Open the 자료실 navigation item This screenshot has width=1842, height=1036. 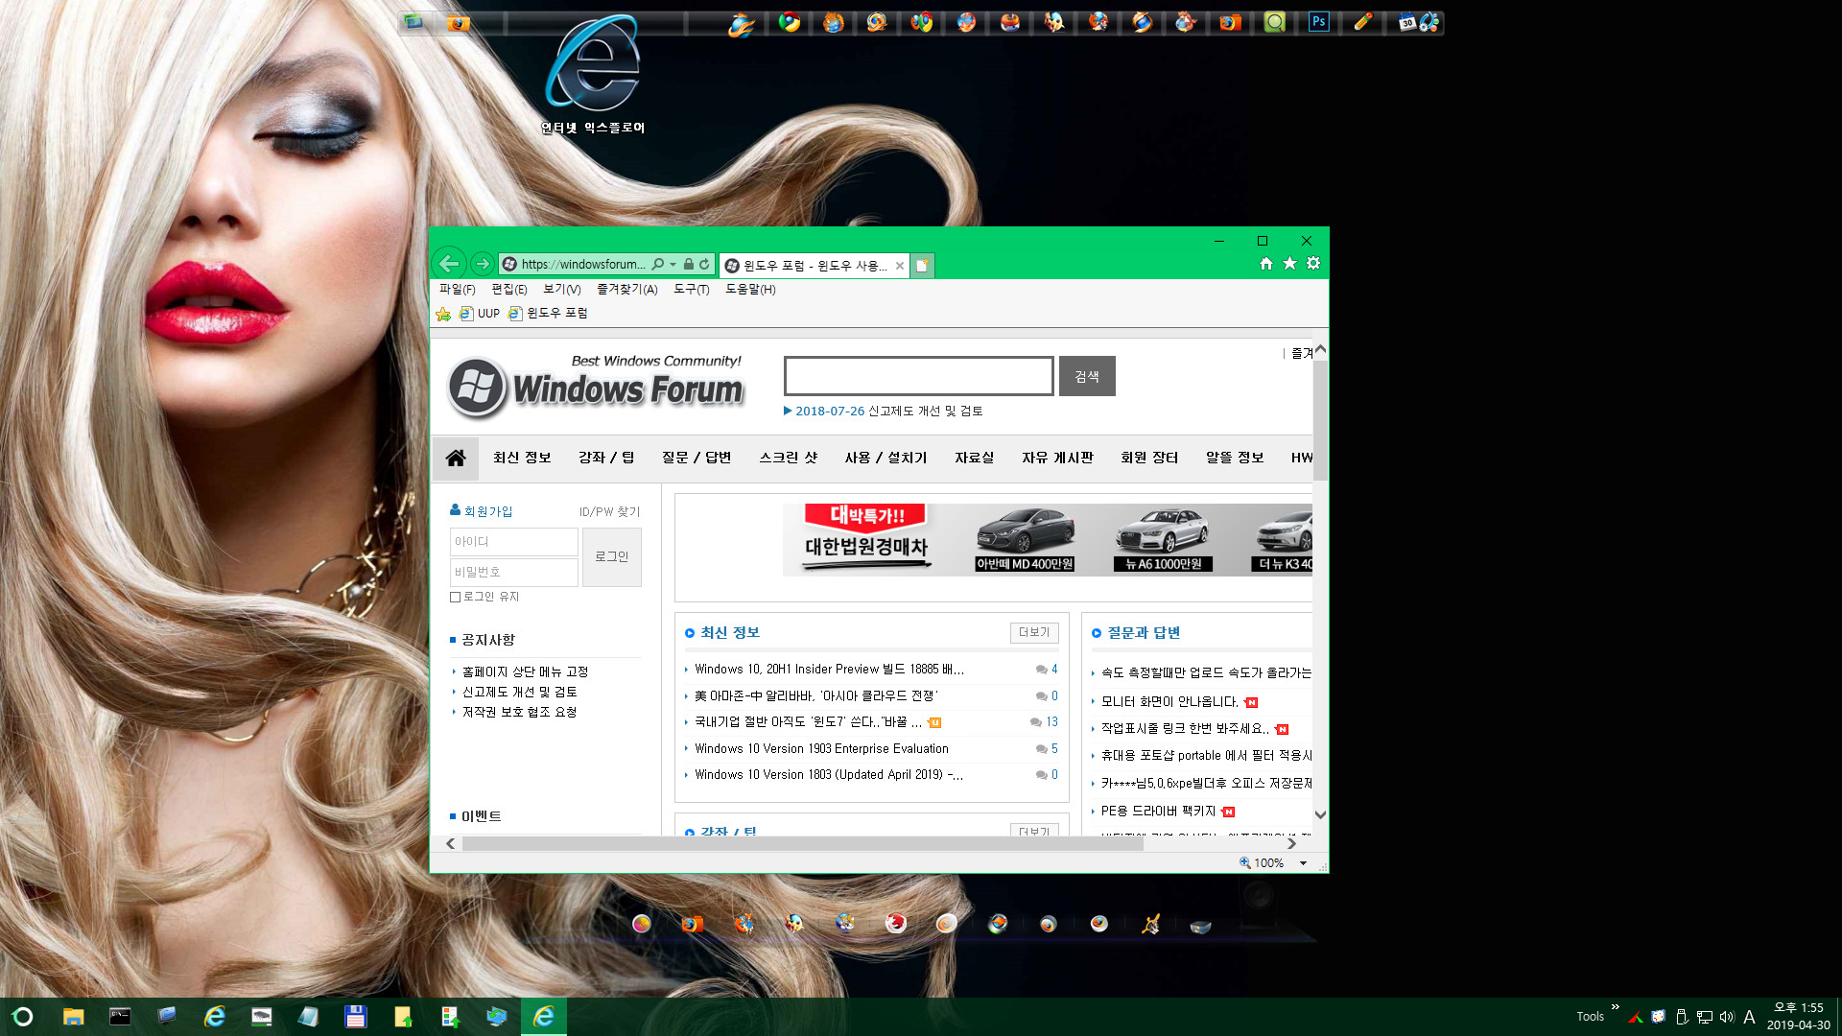974,458
